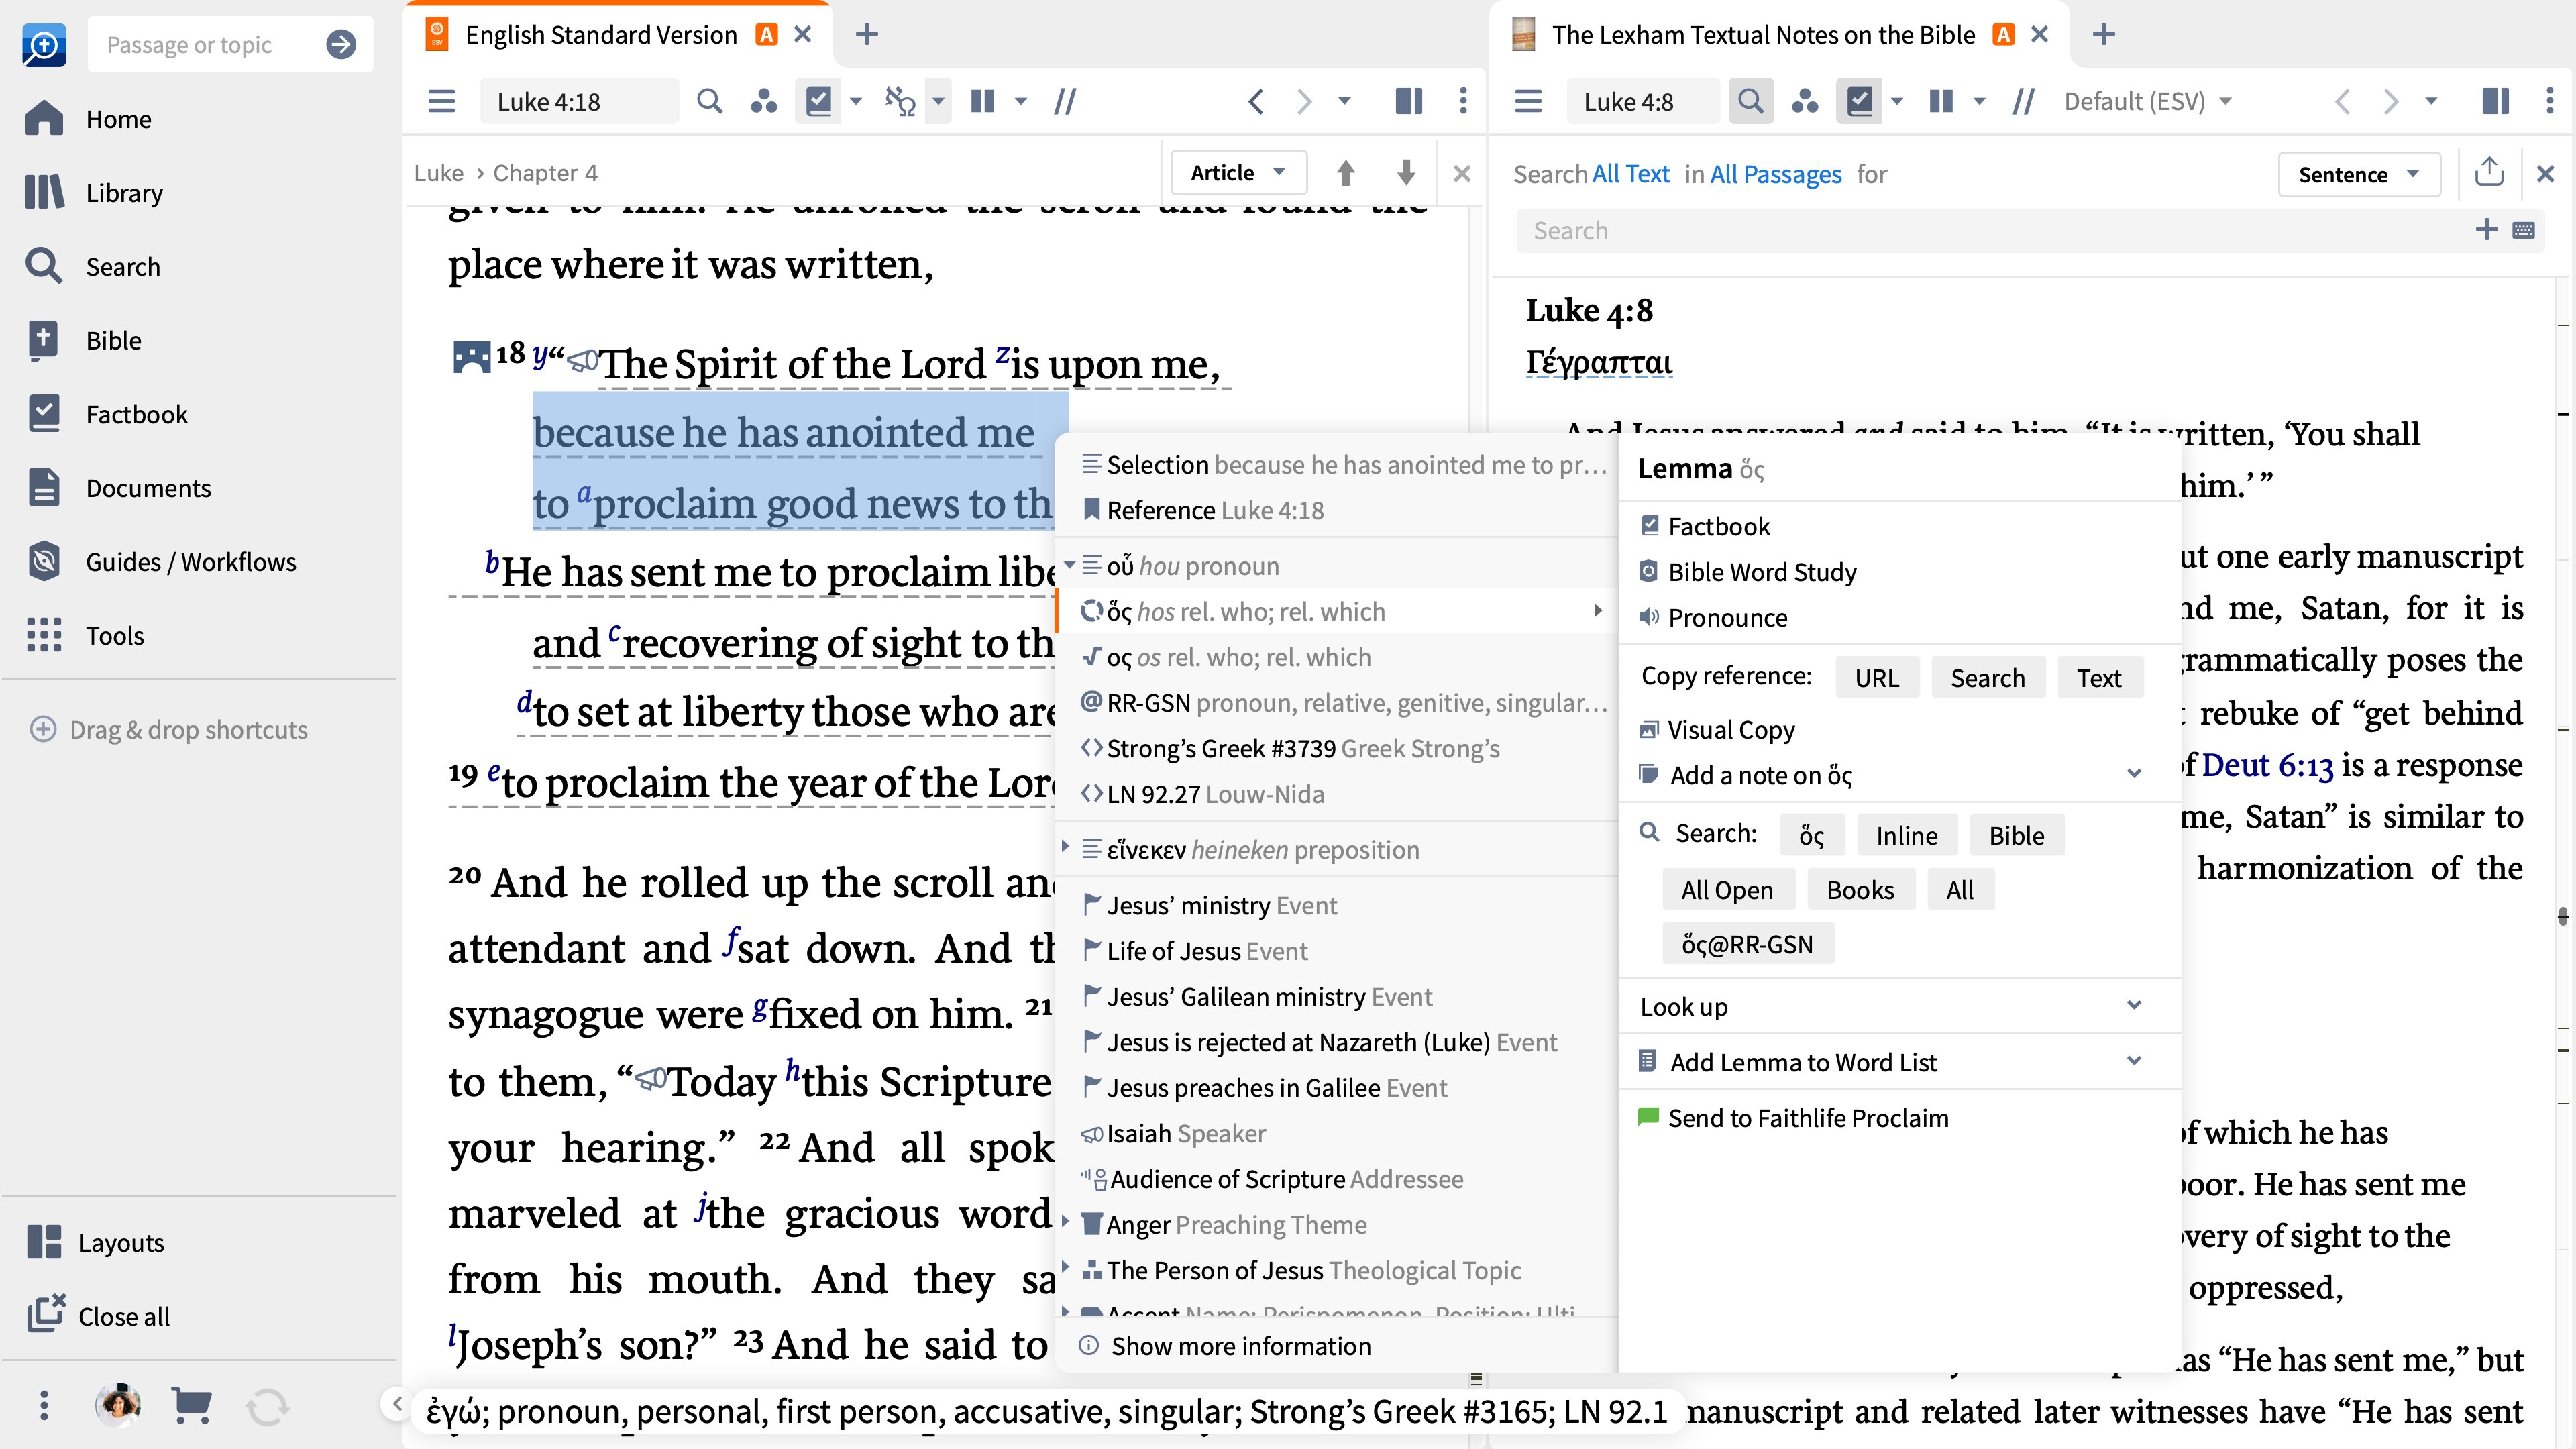This screenshot has height=1449, width=2576.
Task: Open the shopping cart icon
Action: tap(191, 1405)
